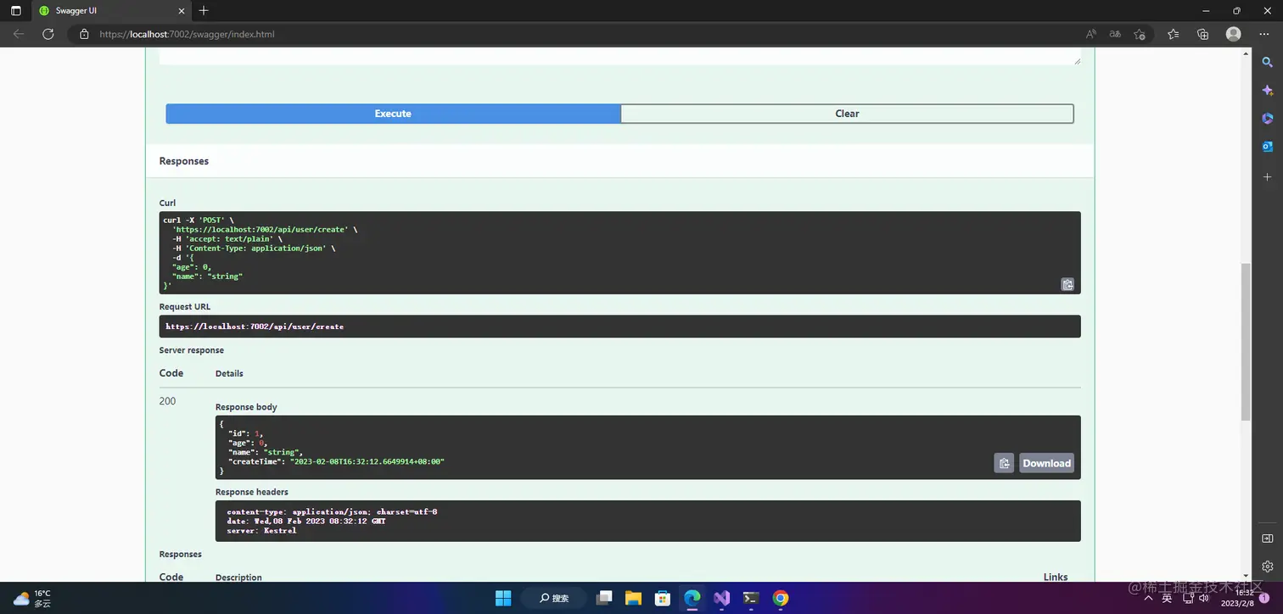Open the tab actions menu
This screenshot has height=614, width=1283.
(x=15, y=11)
